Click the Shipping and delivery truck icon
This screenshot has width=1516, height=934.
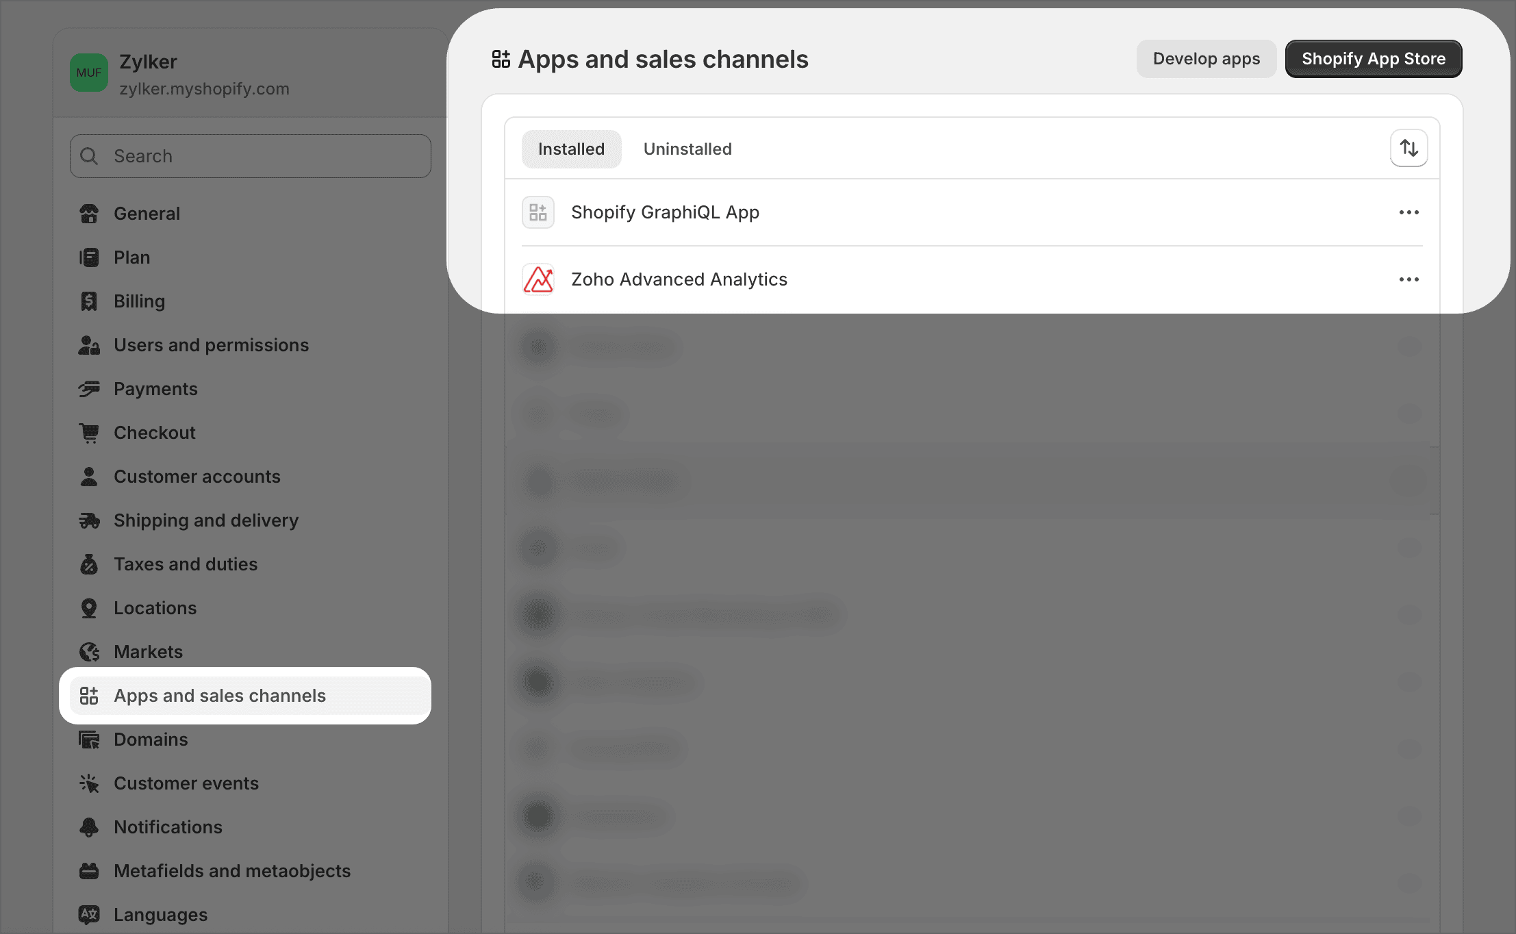(89, 520)
